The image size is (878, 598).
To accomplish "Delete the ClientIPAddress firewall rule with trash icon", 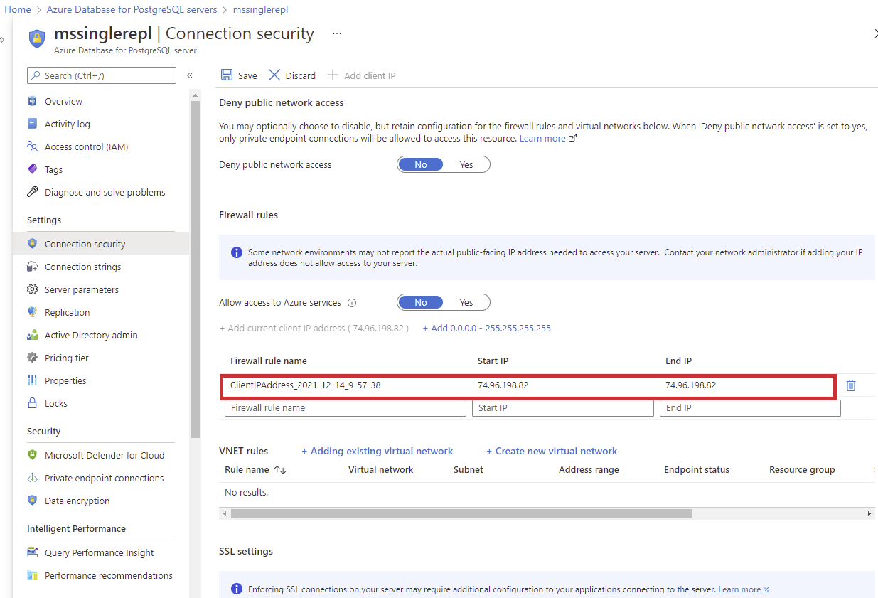I will (x=850, y=385).
